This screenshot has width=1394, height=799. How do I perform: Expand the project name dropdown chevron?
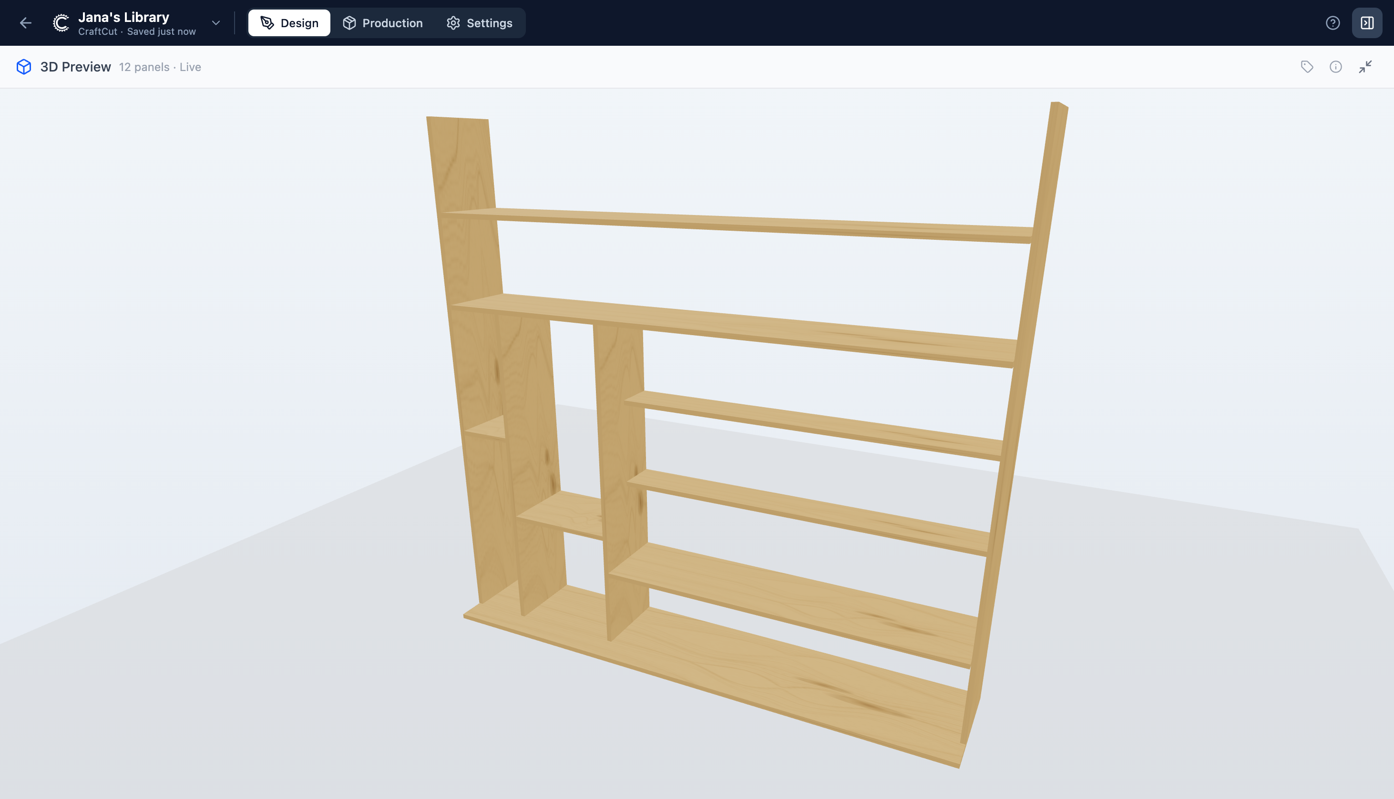(215, 22)
